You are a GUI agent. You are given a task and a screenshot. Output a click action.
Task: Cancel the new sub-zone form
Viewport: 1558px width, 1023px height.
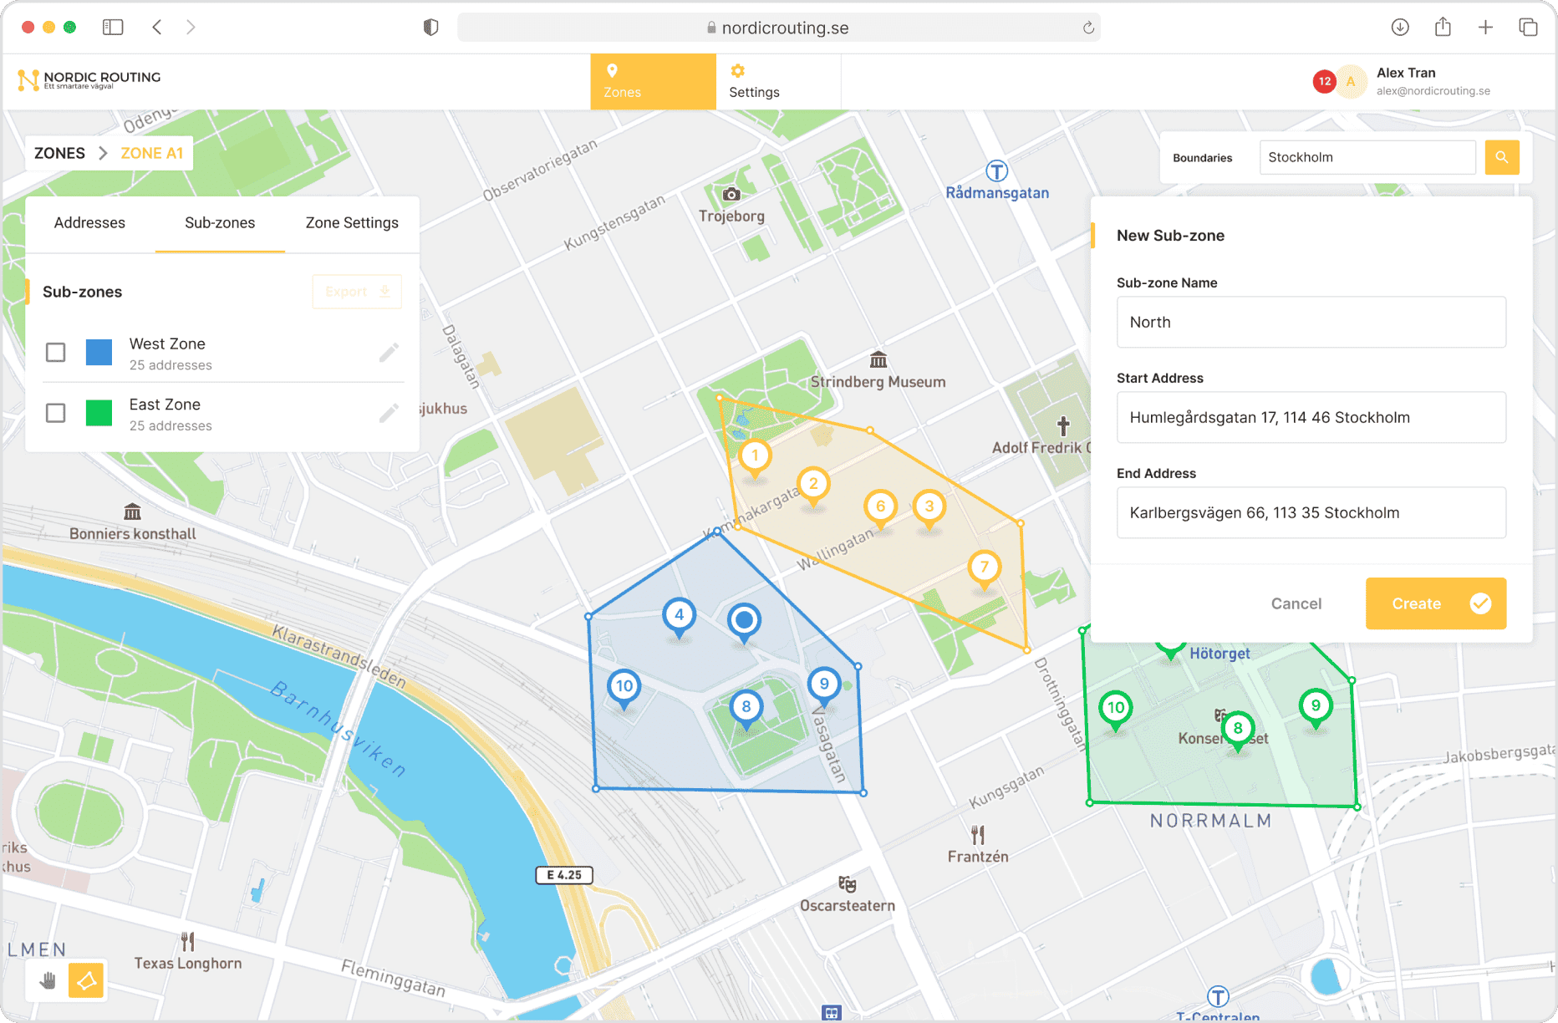(x=1296, y=603)
